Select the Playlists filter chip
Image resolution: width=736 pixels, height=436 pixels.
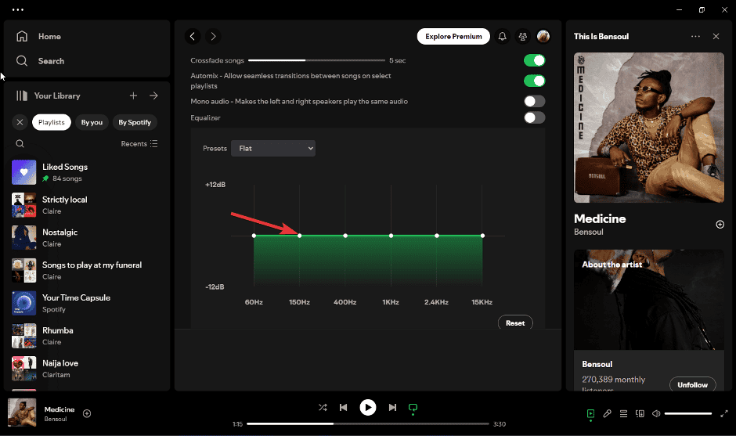coord(52,122)
